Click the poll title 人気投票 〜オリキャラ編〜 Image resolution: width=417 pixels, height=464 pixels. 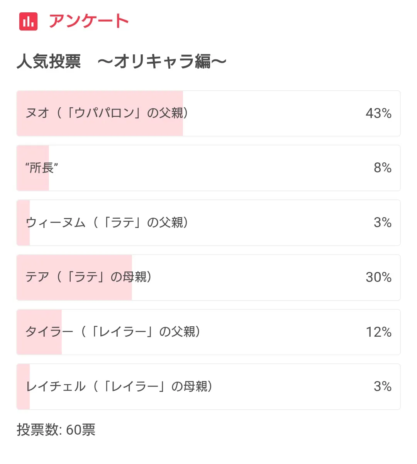[x=121, y=61]
